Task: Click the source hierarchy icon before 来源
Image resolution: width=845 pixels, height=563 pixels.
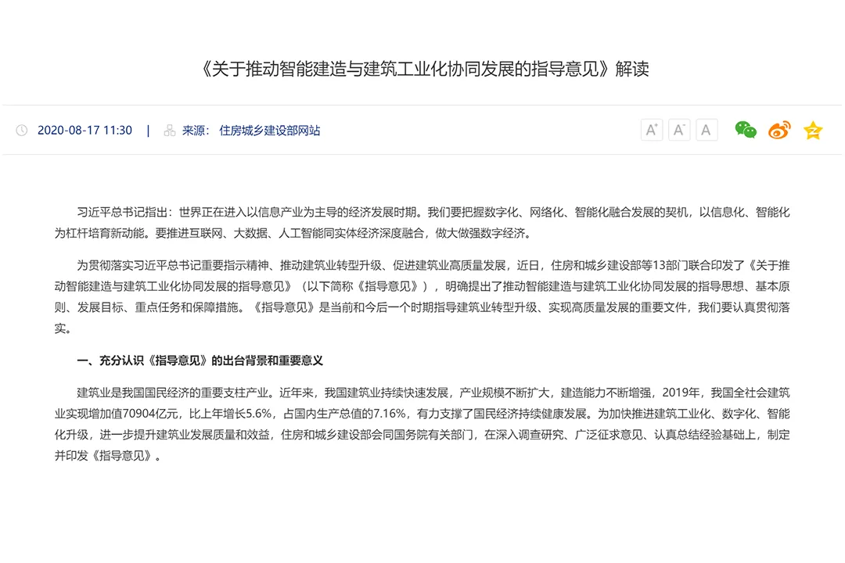Action: [170, 131]
